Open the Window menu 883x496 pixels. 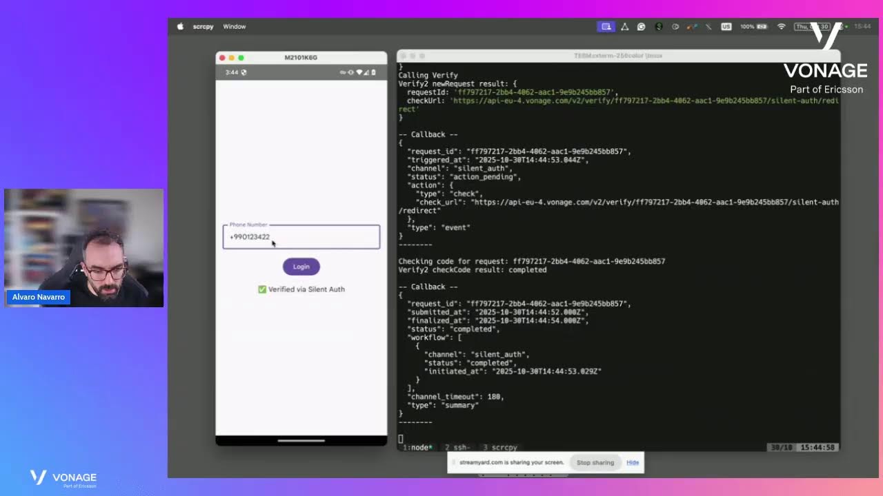pyautogui.click(x=235, y=26)
